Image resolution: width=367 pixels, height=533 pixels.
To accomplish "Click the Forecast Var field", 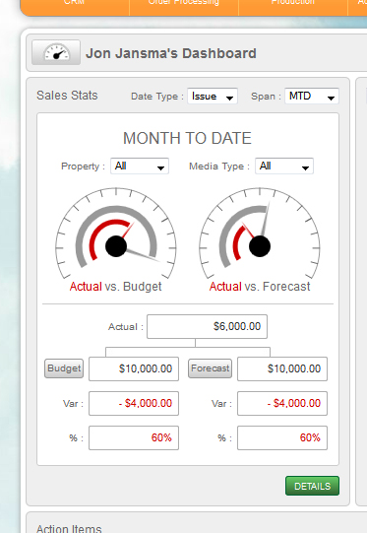I will tap(282, 404).
